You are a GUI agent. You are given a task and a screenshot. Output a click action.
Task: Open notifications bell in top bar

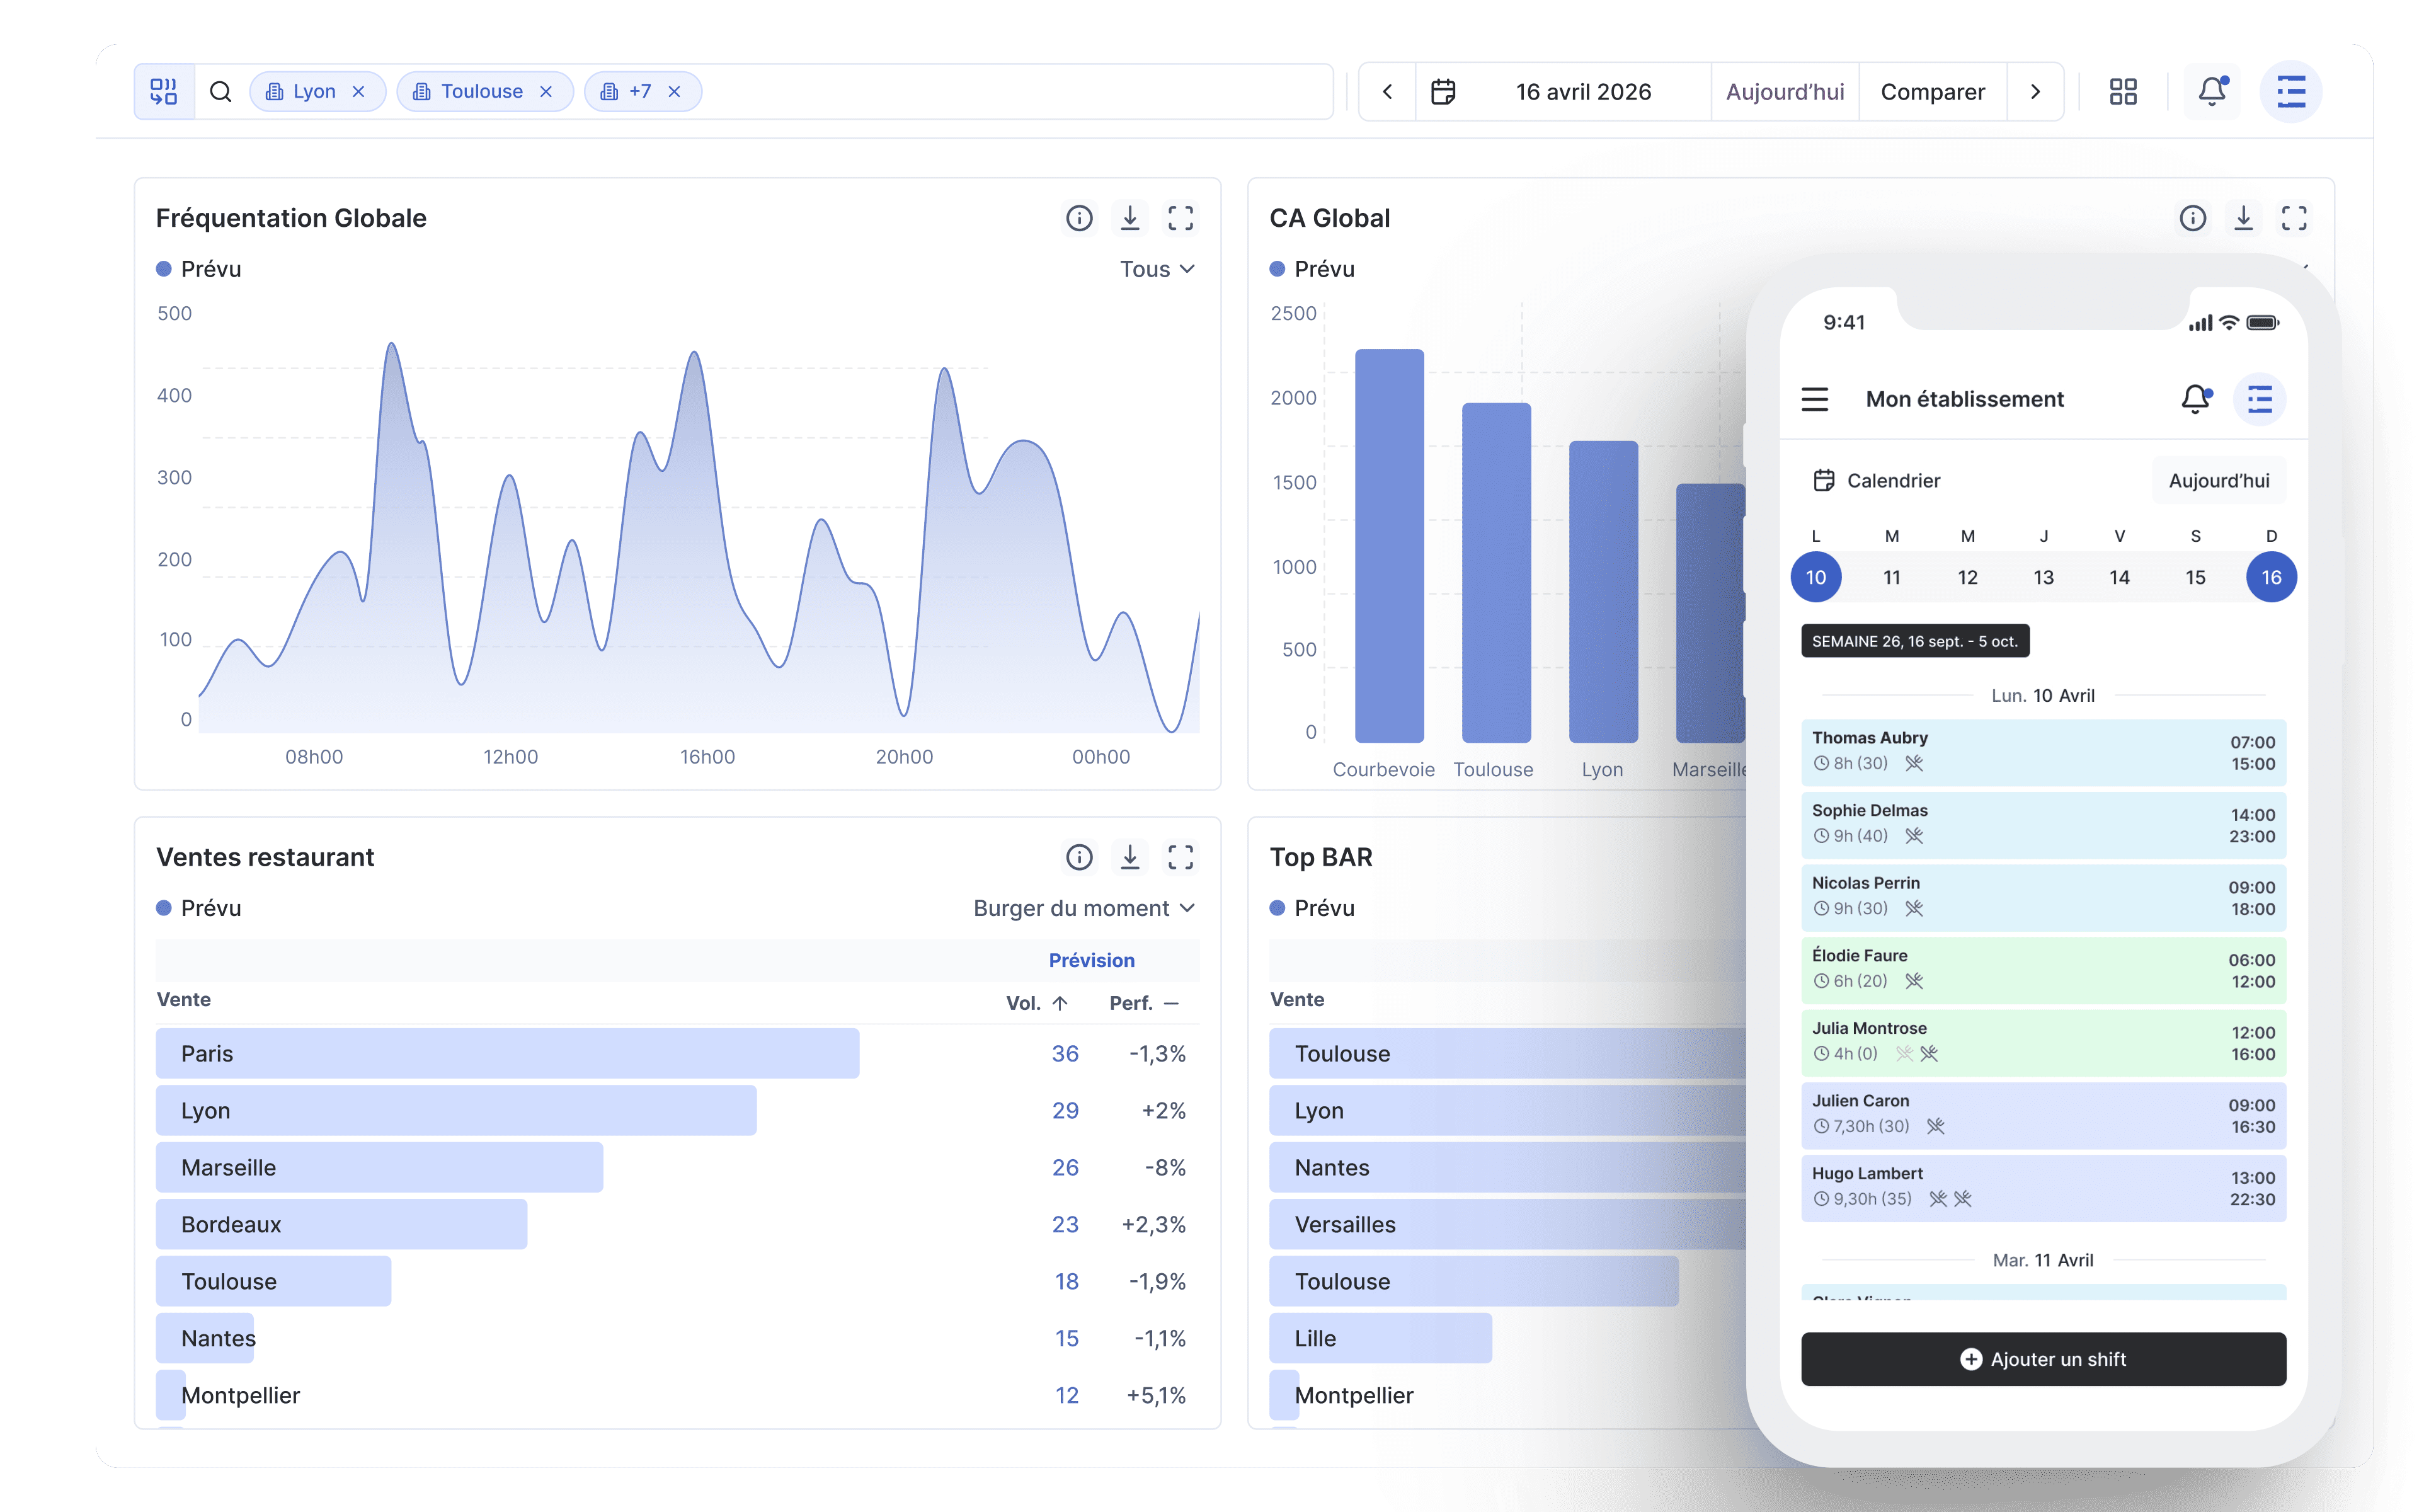(2211, 92)
